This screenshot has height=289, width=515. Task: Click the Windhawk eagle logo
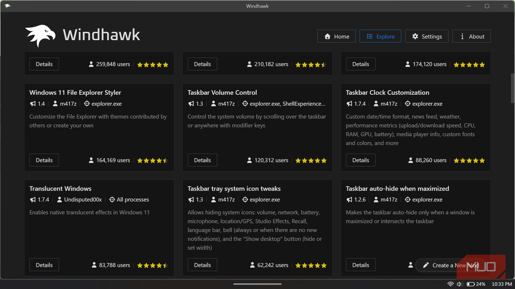(40, 36)
